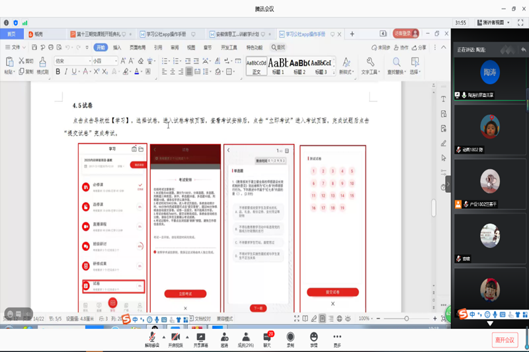Open the 插入 ribbon tab
Viewport: 529px width, 352px height.
117,48
